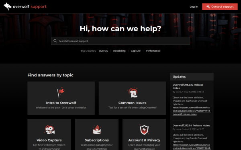Open the Account & Privacy topic title
Image resolution: width=241 pixels, height=150 pixels.
coord(144,140)
